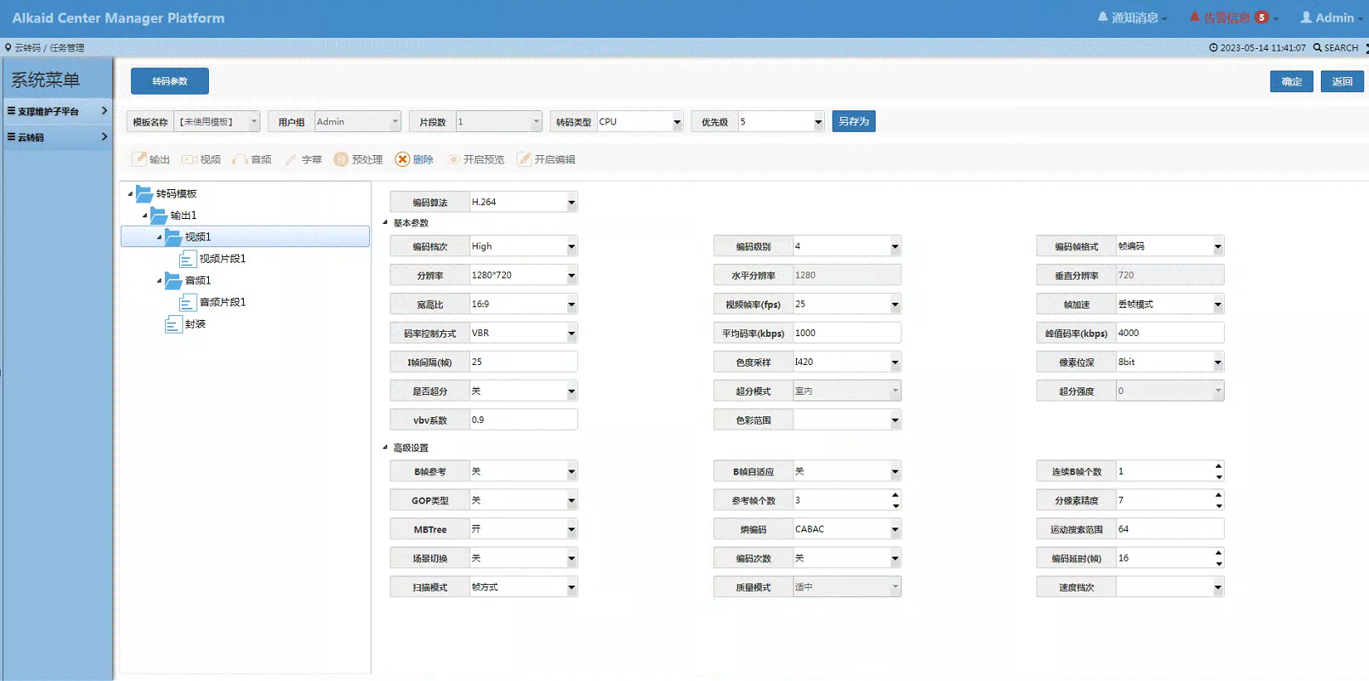Screen dimensions: 1369x681
Task: Click the 音频1 folder icon
Action: click(173, 280)
